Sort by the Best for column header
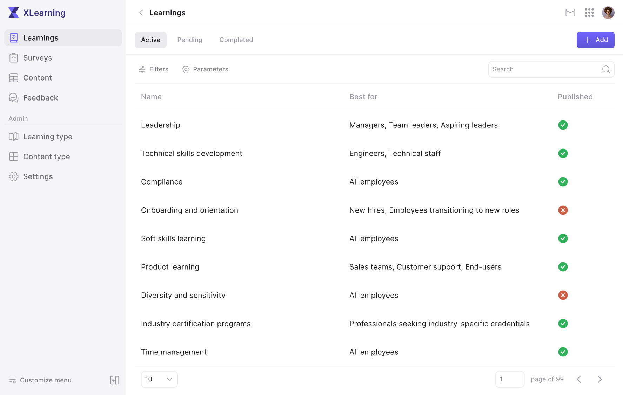 363,97
